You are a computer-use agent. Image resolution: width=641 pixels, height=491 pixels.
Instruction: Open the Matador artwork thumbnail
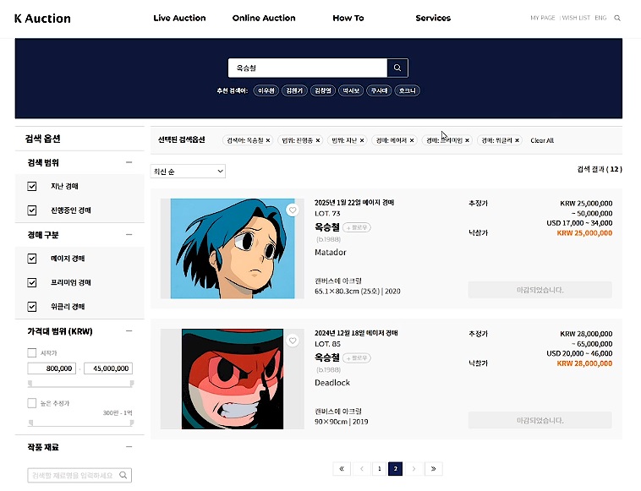(233, 248)
